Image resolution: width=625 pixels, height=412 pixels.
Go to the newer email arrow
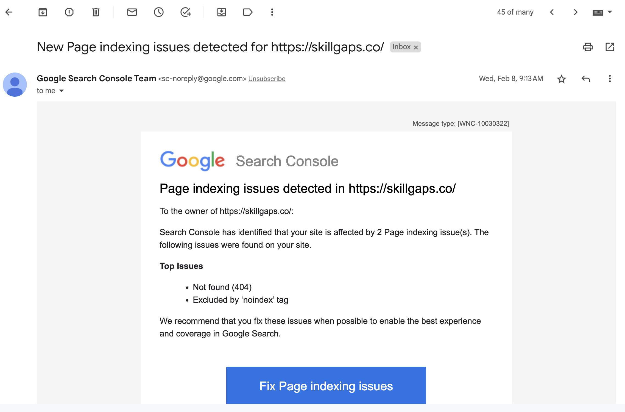[x=552, y=12]
